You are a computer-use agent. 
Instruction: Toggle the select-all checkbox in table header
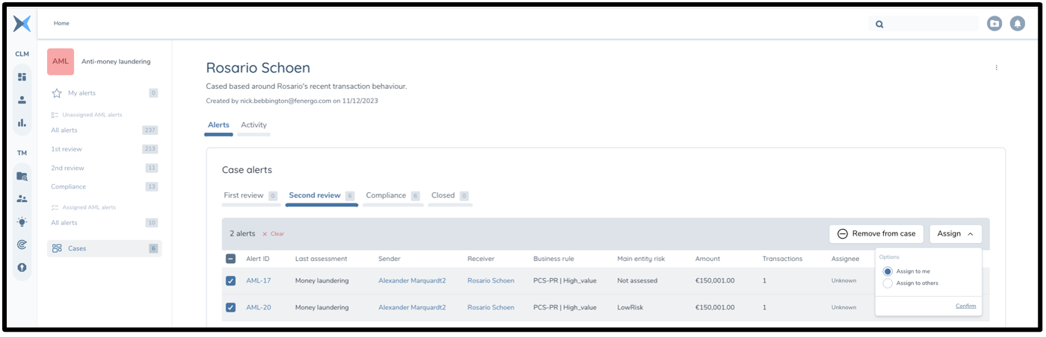tap(230, 259)
